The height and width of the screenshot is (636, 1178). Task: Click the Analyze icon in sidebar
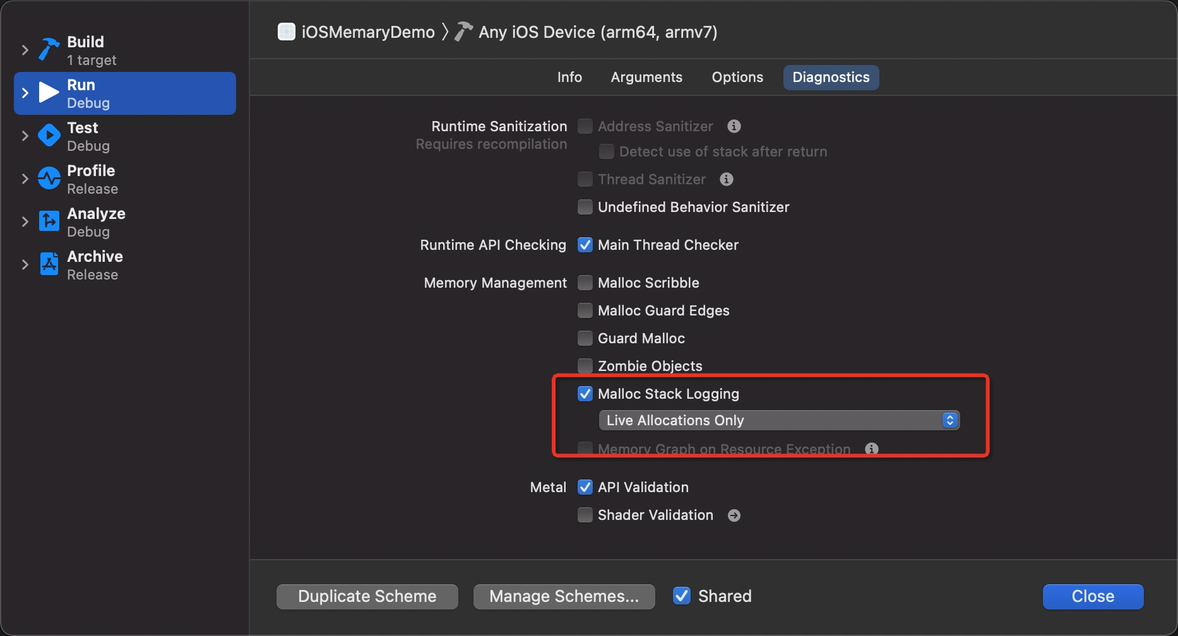(x=49, y=221)
